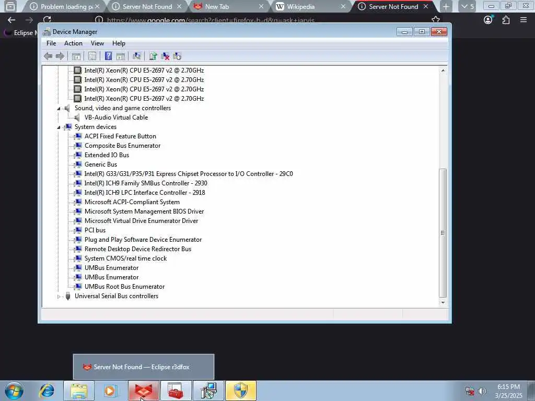Click the Firefox View icon left of the tabs
Viewport: 535px width, 401px height.
click(x=10, y=6)
